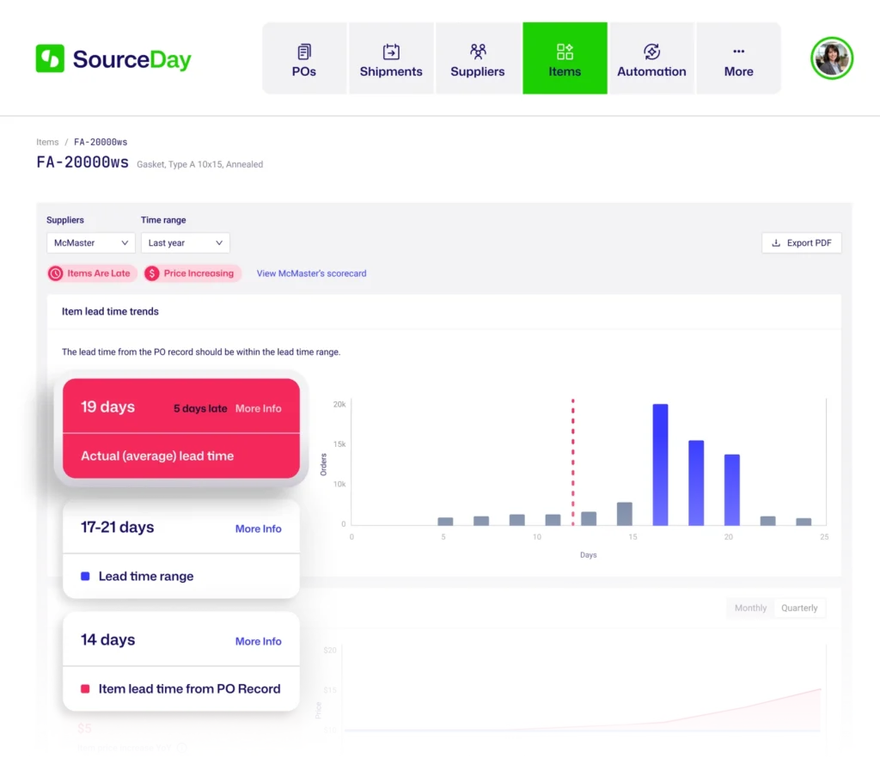Open View McMaster's scorecard link

311,273
